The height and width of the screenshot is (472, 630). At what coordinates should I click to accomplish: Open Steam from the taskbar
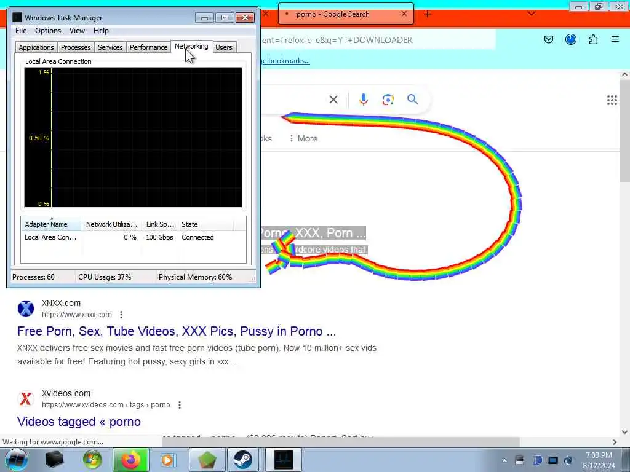pos(243,460)
